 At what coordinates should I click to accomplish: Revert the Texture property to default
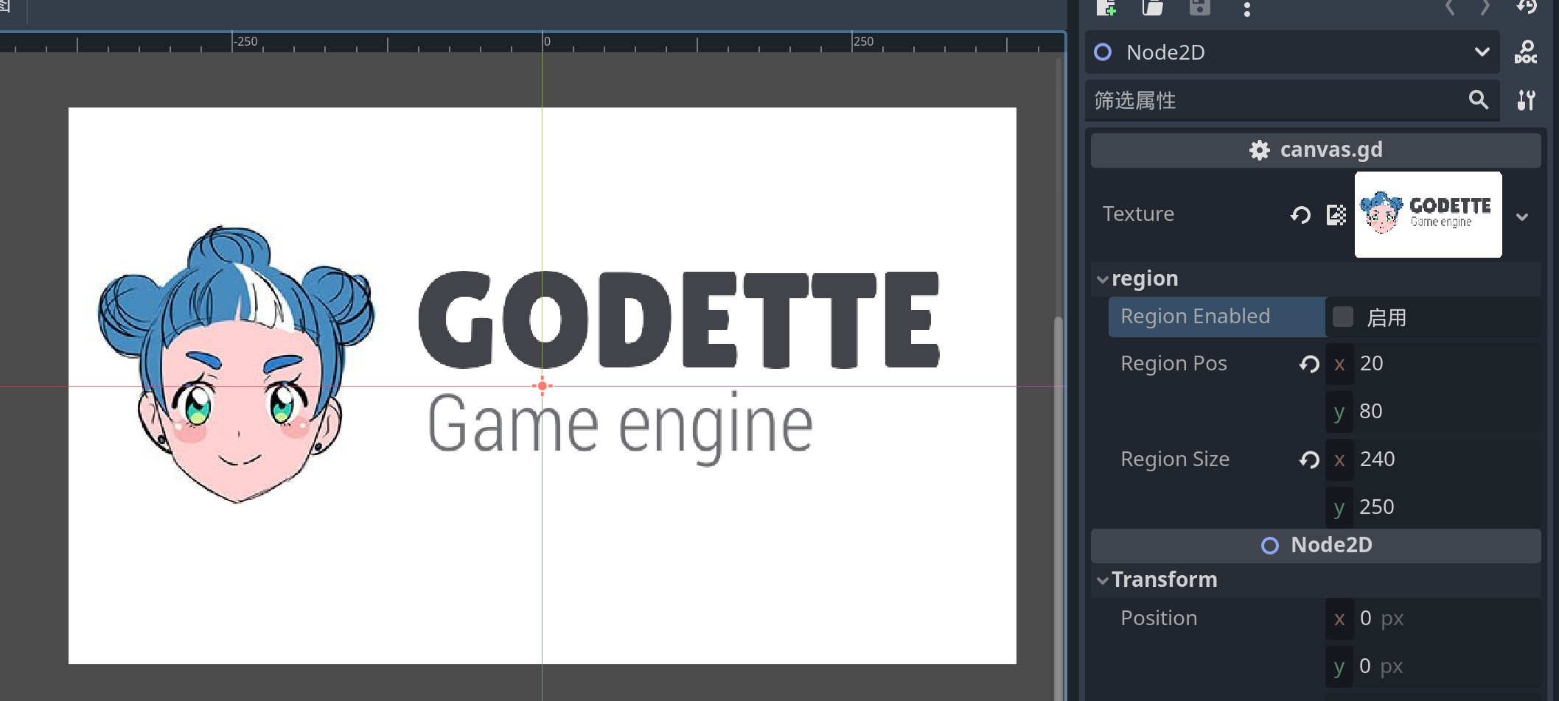(1300, 215)
